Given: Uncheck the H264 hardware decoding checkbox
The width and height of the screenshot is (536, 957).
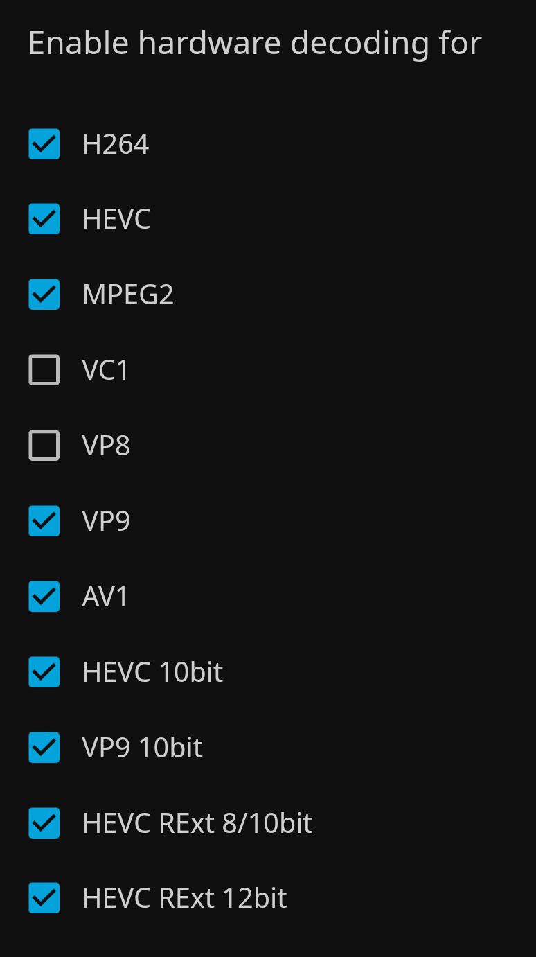Looking at the screenshot, I should tap(44, 144).
